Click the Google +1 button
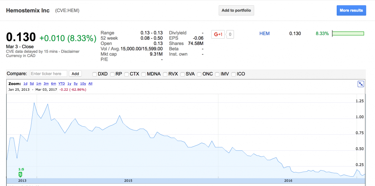Image resolution: width=375 pixels, height=186 pixels. click(218, 34)
